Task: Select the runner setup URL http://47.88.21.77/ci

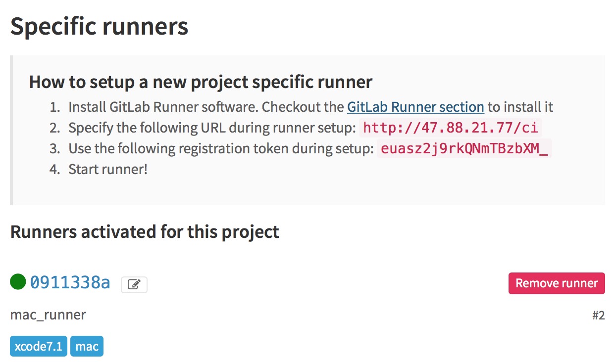Action: tap(452, 128)
